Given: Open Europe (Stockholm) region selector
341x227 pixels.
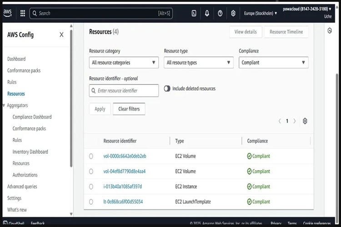Looking at the screenshot, I should coord(261,14).
